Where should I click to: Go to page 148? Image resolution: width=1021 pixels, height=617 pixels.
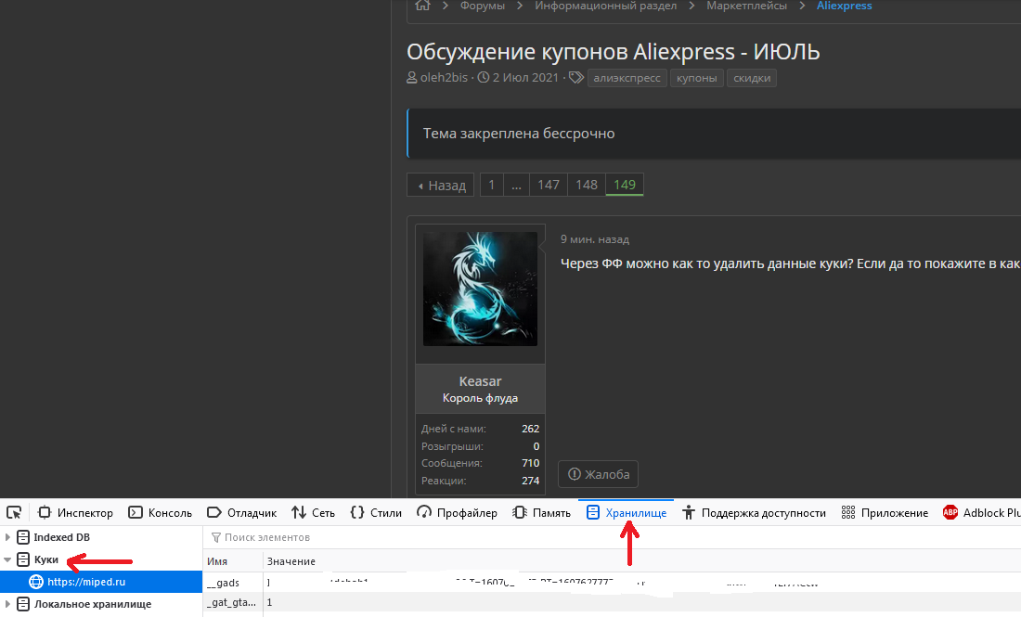pyautogui.click(x=586, y=185)
